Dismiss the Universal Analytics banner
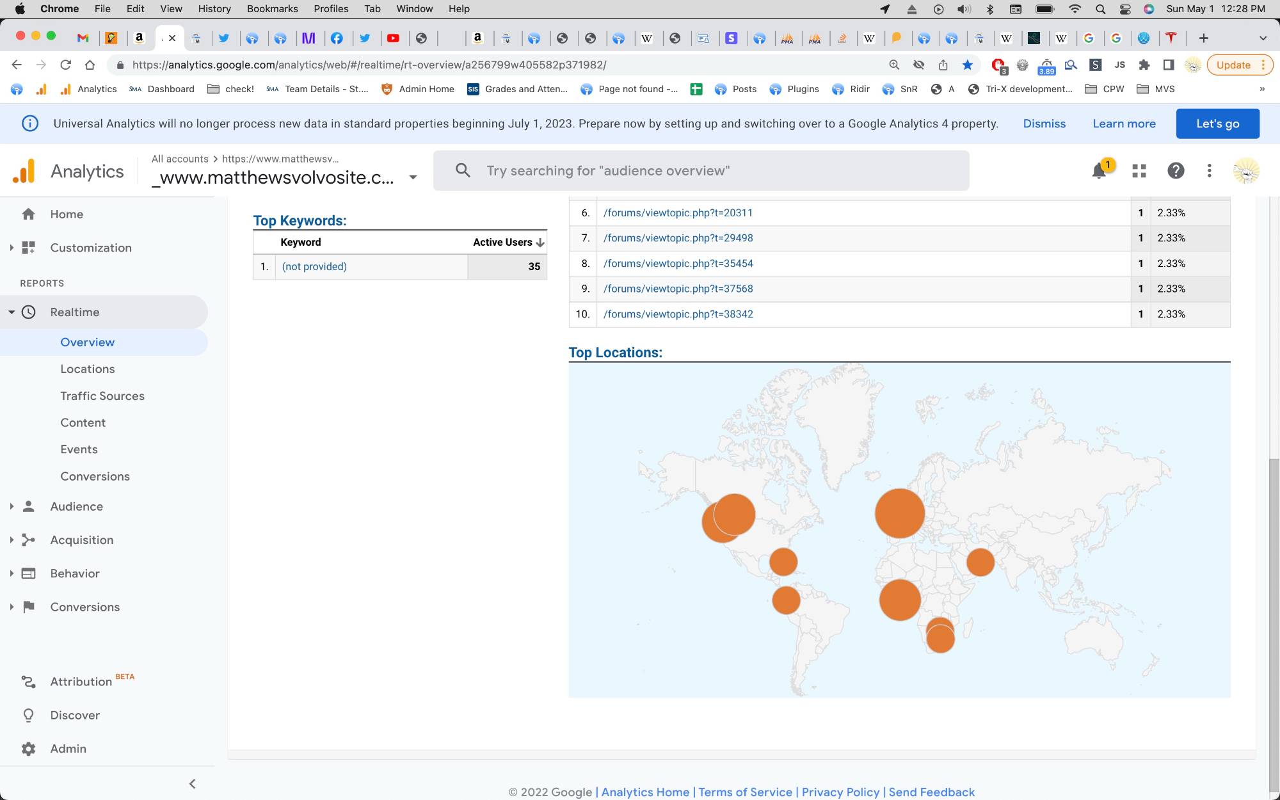This screenshot has height=800, width=1280. tap(1044, 124)
